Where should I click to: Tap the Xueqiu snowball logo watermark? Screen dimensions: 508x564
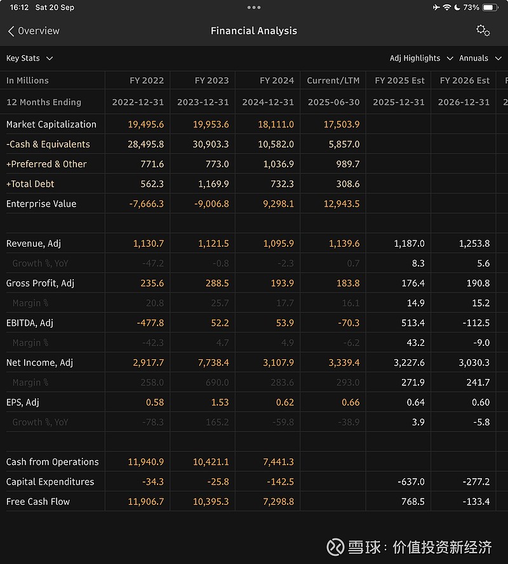click(335, 547)
